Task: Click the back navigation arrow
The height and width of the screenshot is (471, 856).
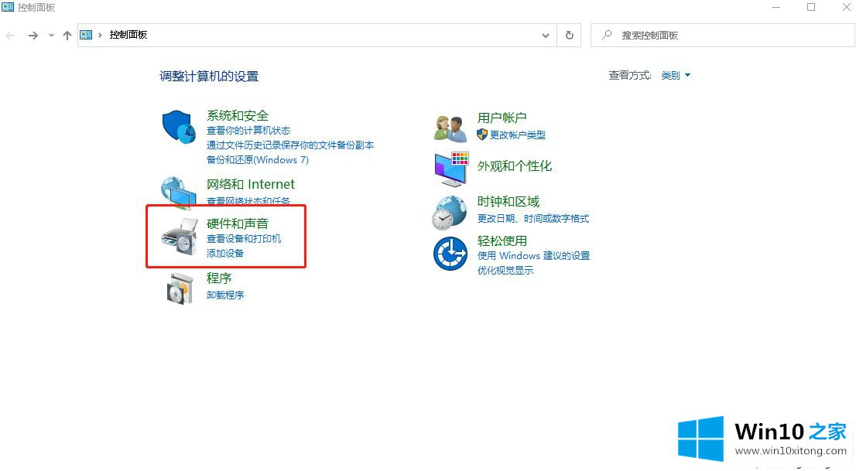Action: click(10, 36)
